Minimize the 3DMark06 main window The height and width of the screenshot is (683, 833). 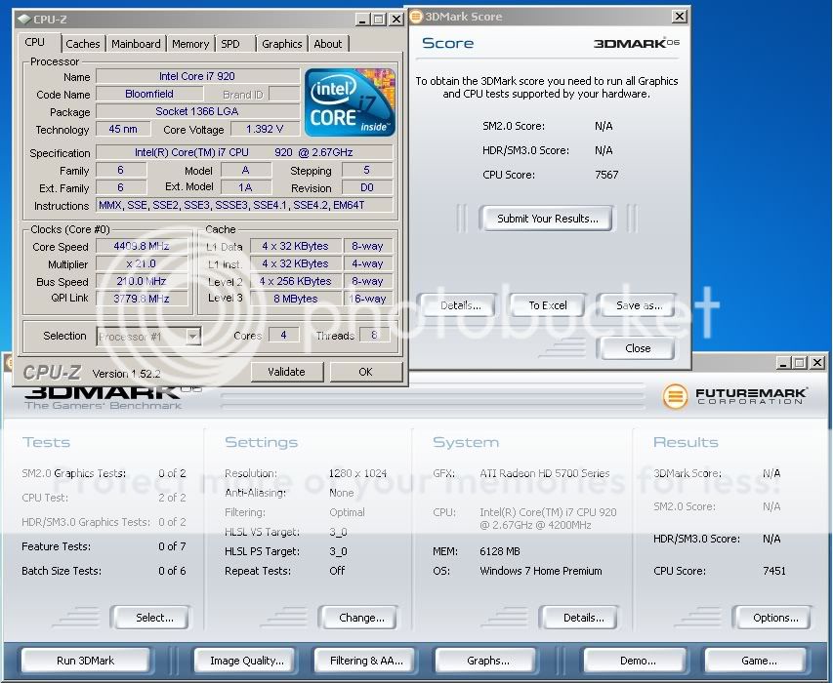click(x=783, y=362)
